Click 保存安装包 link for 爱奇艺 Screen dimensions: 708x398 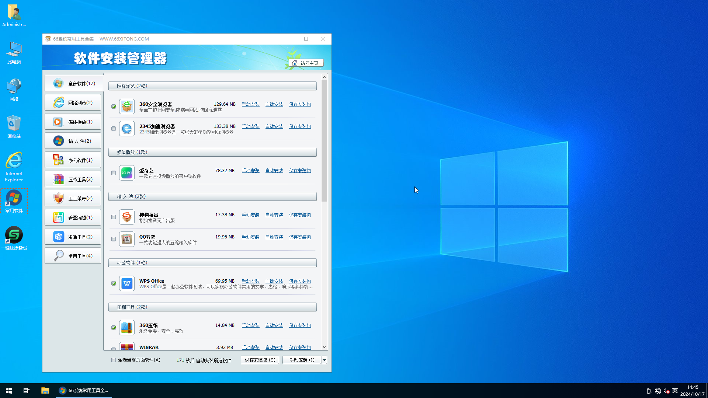300,171
